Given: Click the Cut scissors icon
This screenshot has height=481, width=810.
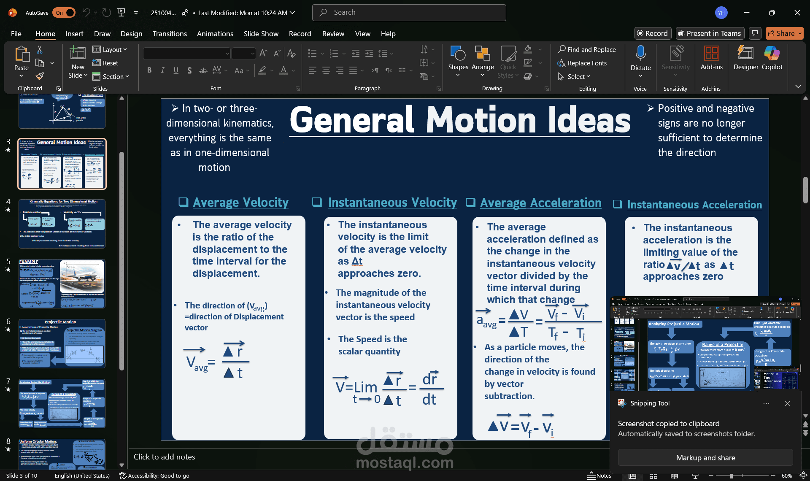Looking at the screenshot, I should click(x=40, y=50).
